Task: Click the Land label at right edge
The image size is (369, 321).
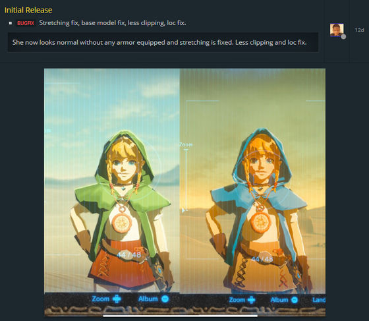Action: [319, 300]
